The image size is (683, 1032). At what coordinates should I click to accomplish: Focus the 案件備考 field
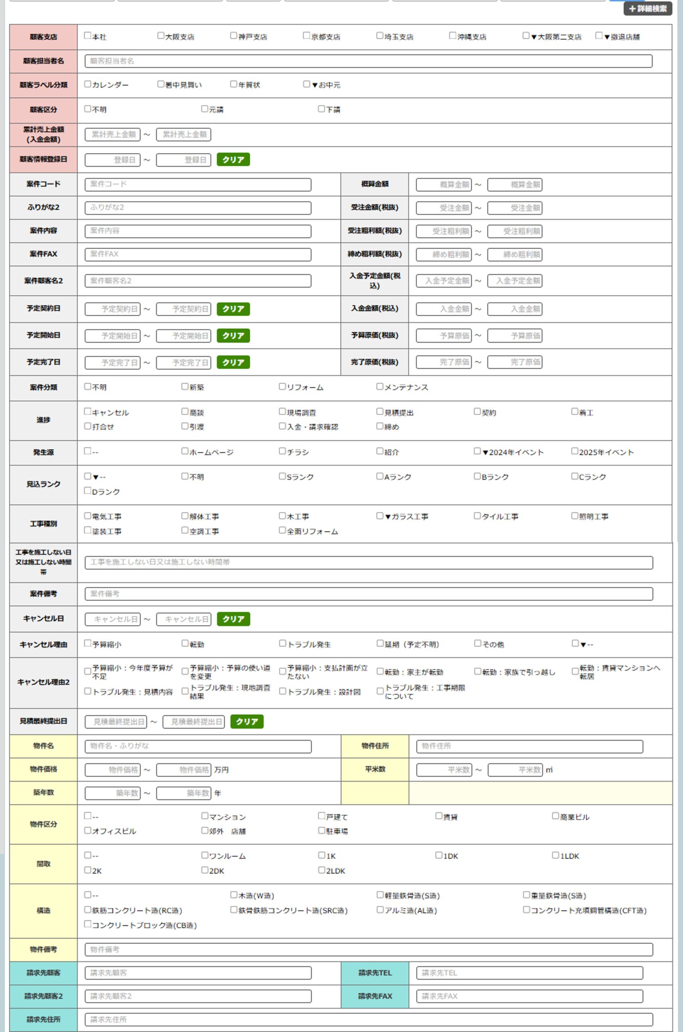coord(369,594)
